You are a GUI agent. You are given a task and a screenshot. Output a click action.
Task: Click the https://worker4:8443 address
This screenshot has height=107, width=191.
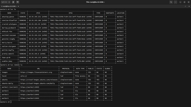[30, 98]
